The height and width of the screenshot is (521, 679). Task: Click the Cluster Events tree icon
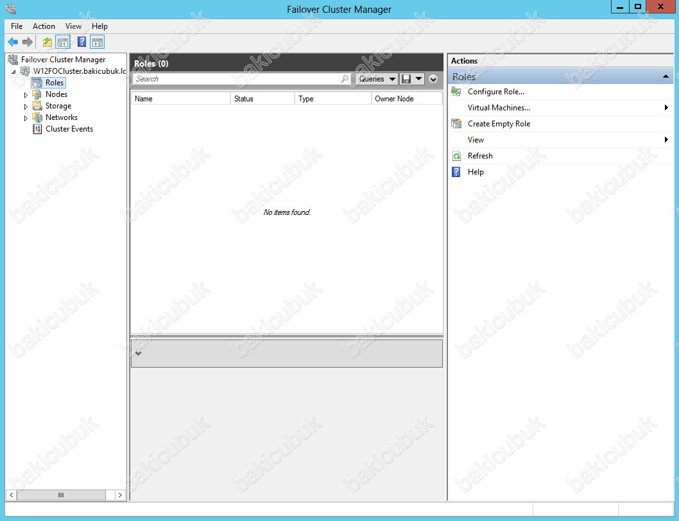point(37,129)
